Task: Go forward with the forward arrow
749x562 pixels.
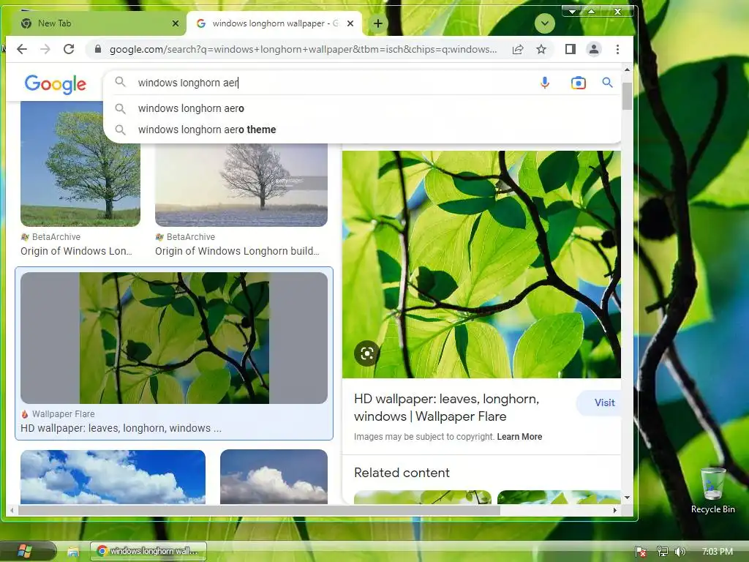Action: click(45, 49)
